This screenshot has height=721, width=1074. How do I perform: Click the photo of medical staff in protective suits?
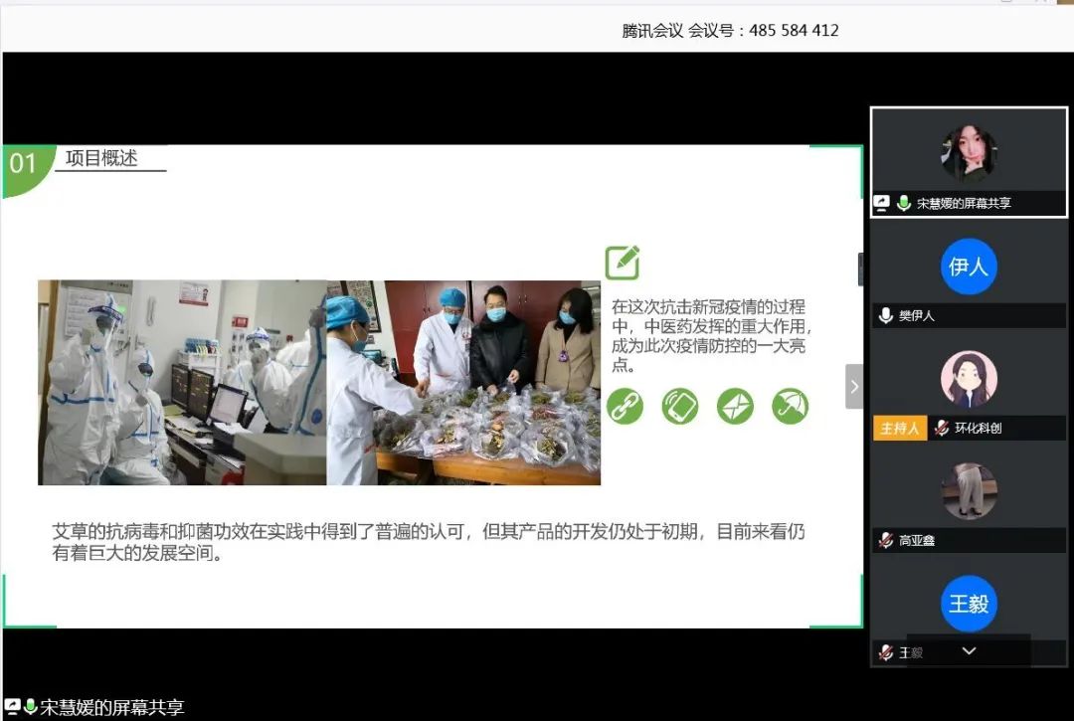[x=182, y=383]
